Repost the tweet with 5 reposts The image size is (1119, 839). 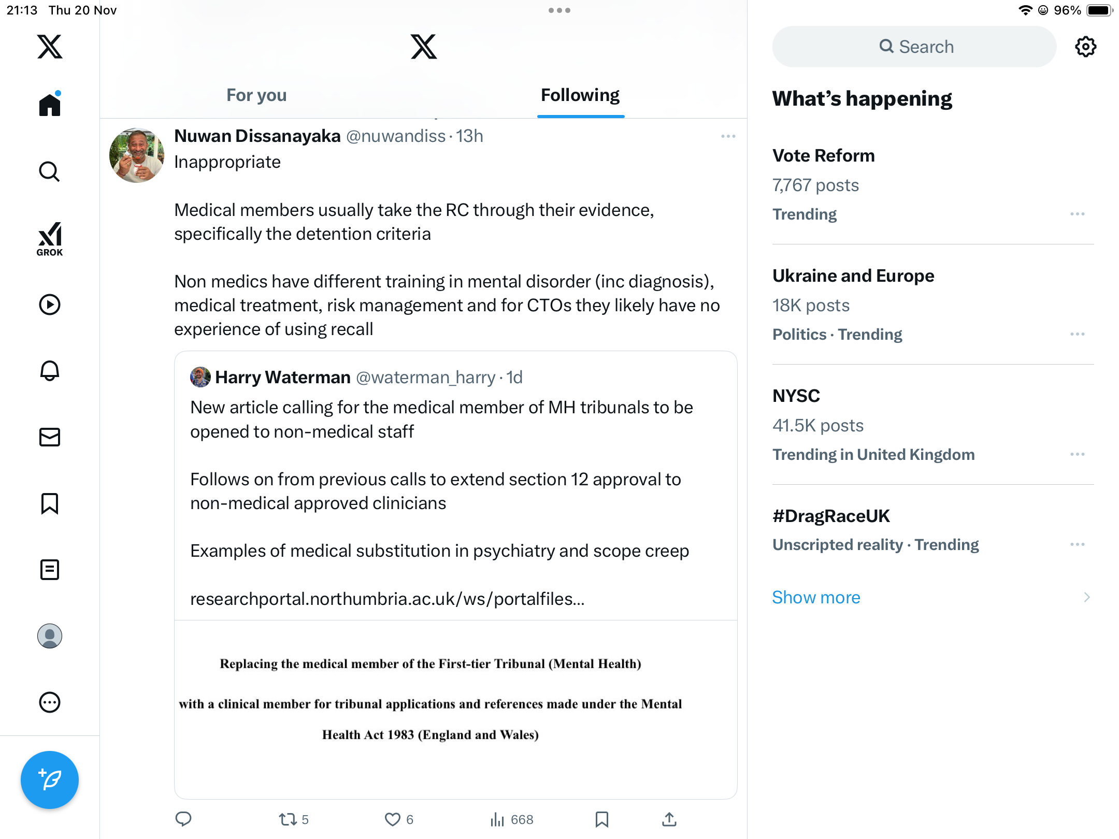pyautogui.click(x=288, y=819)
